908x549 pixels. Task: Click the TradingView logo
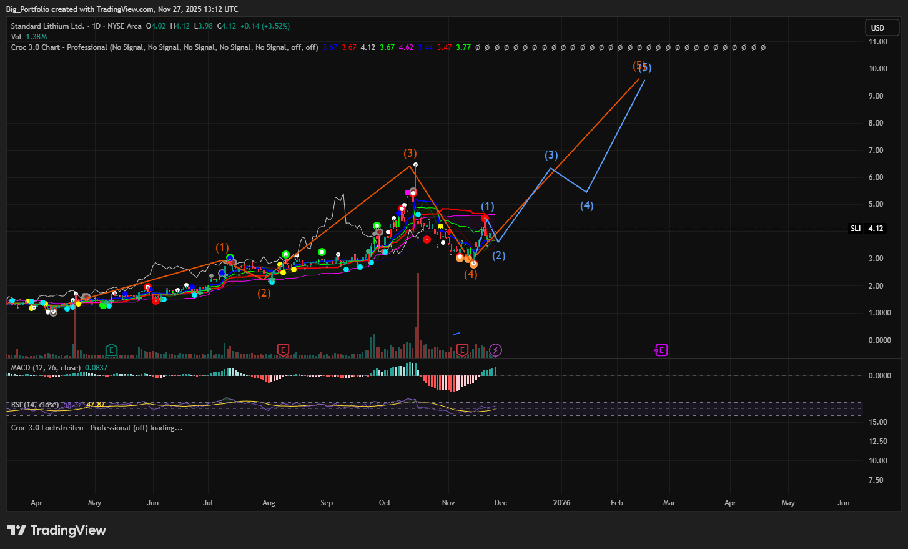coord(57,530)
